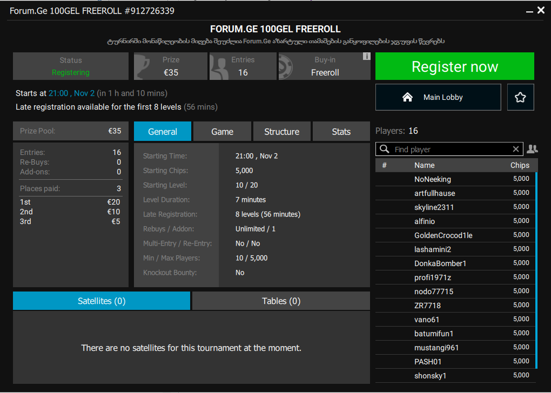Sort by the # rank column
The height and width of the screenshot is (393, 551).
coord(385,165)
